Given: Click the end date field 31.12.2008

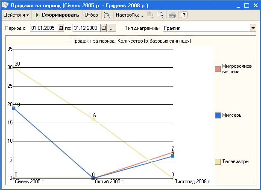Looking at the screenshot, I should (x=87, y=28).
